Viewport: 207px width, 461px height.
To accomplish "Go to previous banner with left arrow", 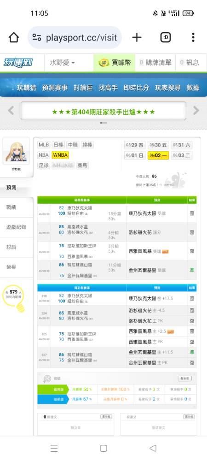I will (11, 111).
